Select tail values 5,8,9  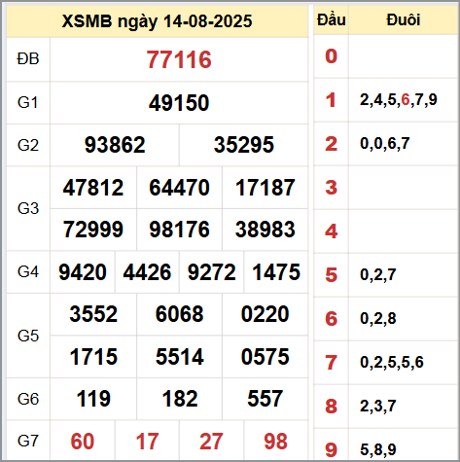click(378, 449)
